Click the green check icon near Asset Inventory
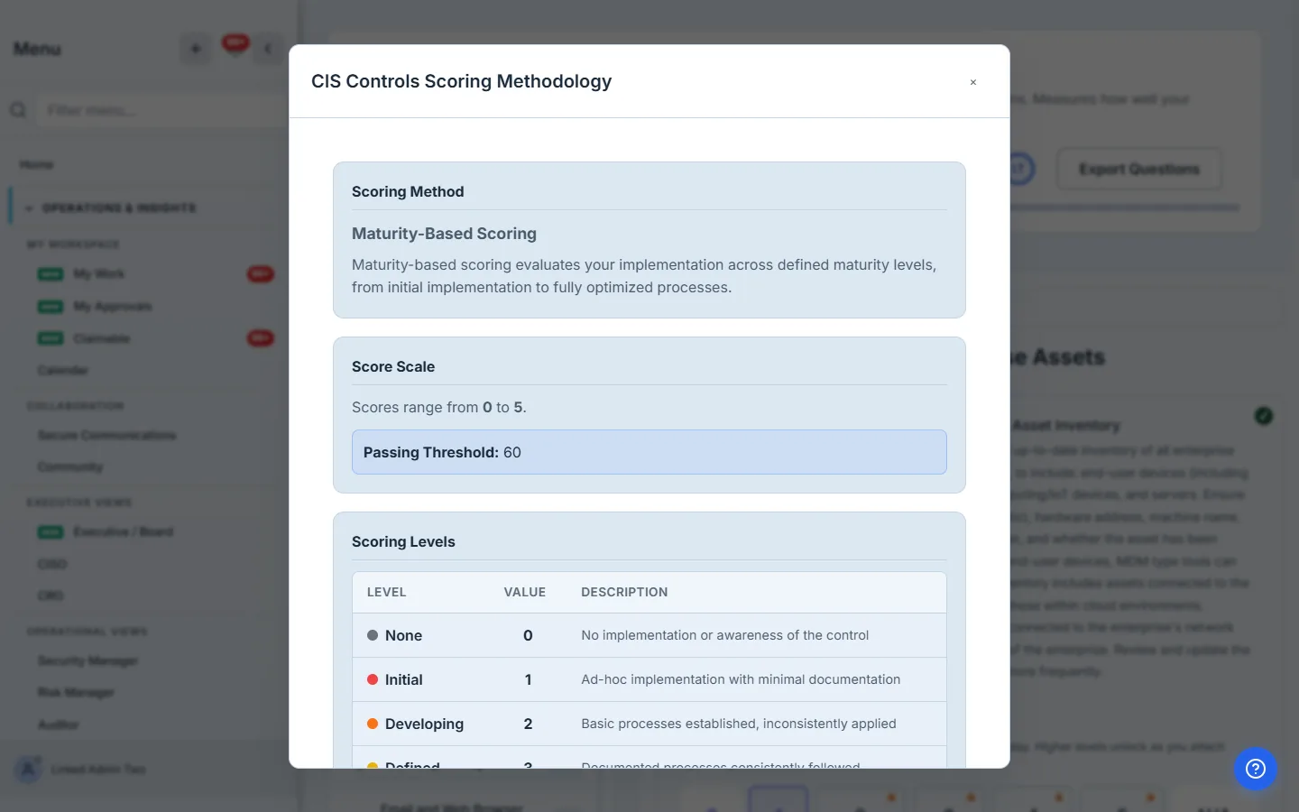This screenshot has width=1299, height=812. tap(1264, 416)
